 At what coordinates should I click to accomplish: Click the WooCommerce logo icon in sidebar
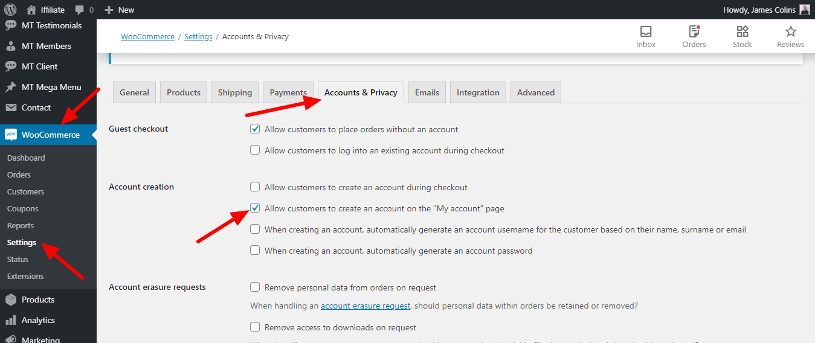tap(11, 135)
